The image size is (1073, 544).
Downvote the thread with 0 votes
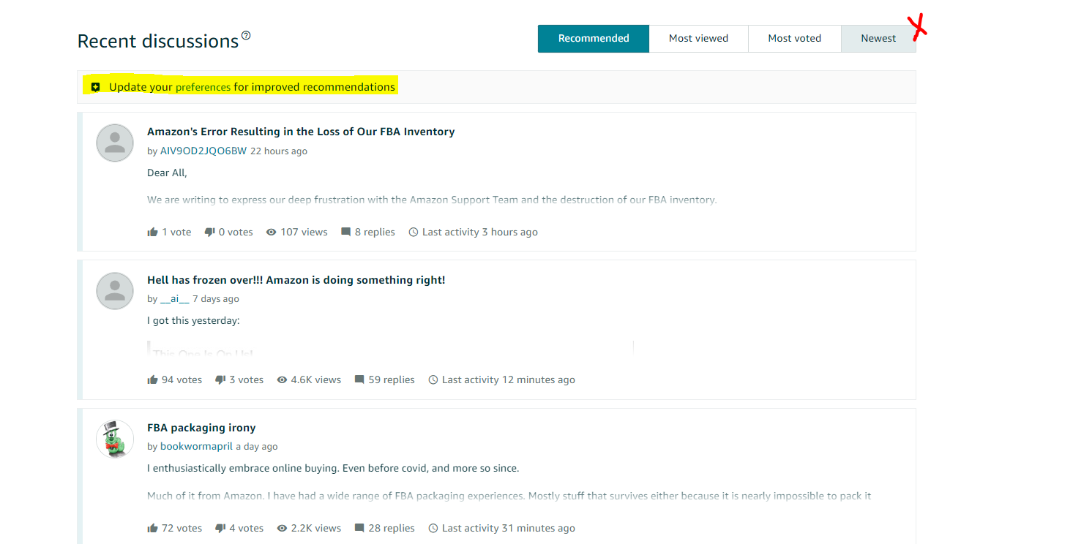(209, 233)
